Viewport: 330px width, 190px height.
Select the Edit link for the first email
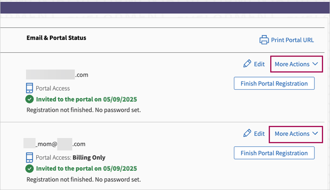pos(259,64)
